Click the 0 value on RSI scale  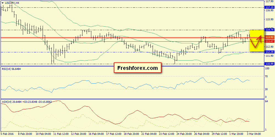pos(266,97)
